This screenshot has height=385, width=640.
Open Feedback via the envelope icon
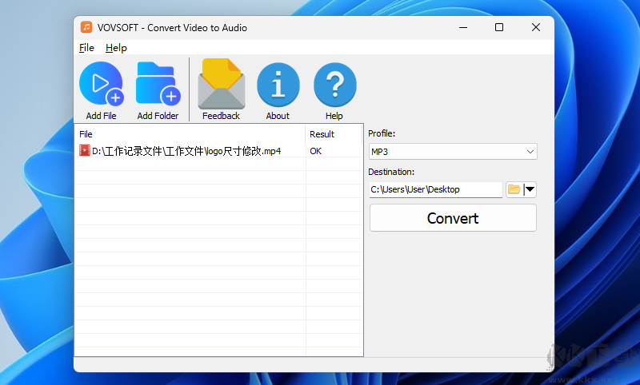pyautogui.click(x=221, y=85)
